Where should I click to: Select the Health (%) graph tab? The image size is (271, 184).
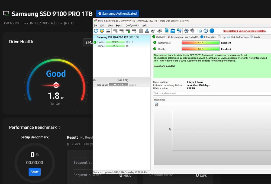[159, 100]
